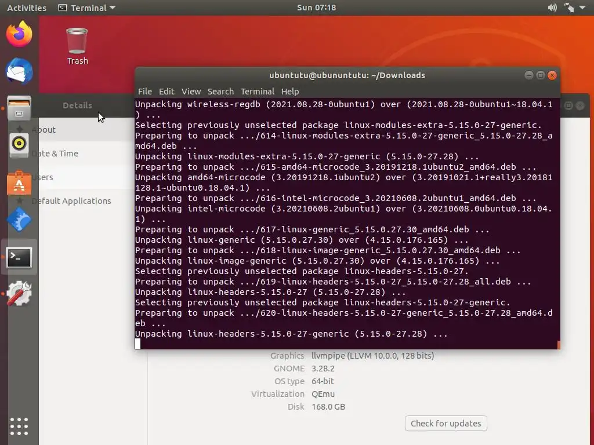Click the terminal cursor block

(x=137, y=344)
